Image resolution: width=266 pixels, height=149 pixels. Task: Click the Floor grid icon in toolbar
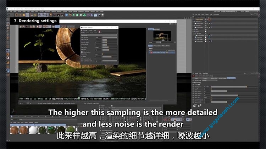pyautogui.click(x=95, y=15)
